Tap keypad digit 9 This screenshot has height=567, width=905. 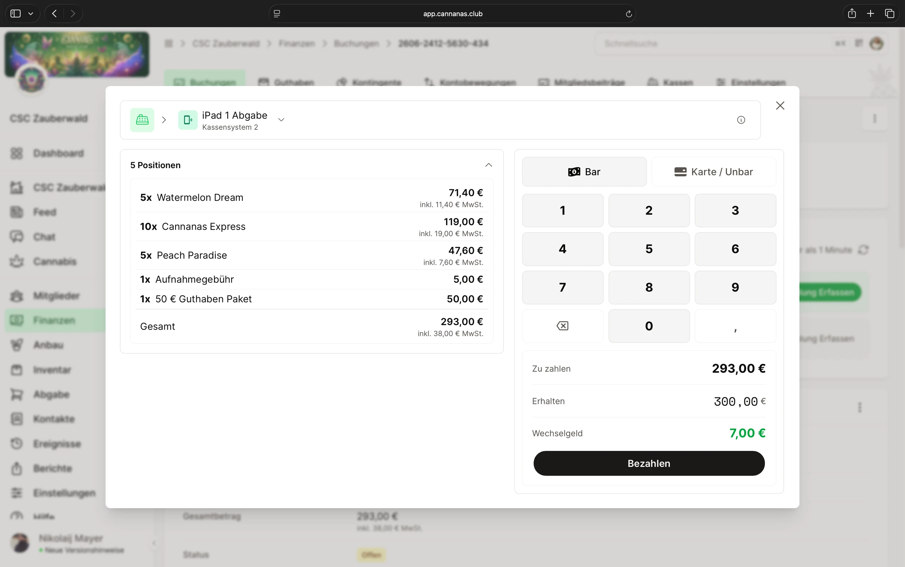(x=735, y=287)
